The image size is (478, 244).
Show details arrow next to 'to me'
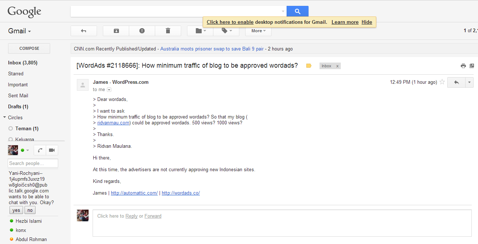pyautogui.click(x=109, y=90)
